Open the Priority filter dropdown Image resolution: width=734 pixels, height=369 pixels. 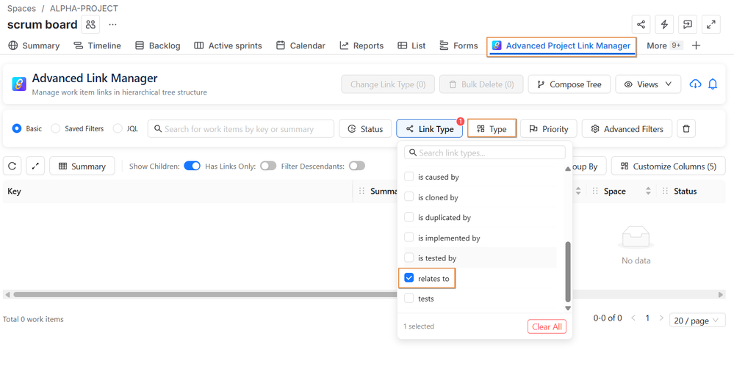coord(548,128)
